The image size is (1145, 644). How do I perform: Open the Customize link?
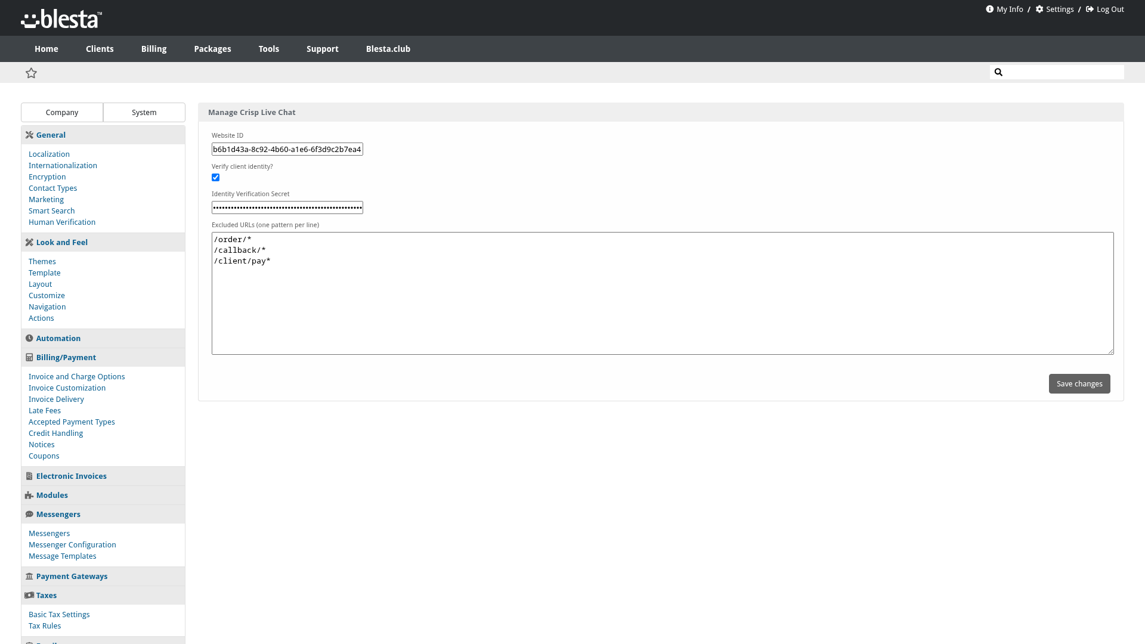(x=47, y=296)
